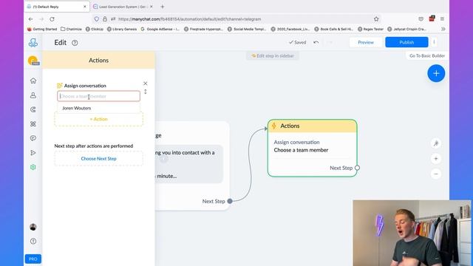Open the Library Genesis bookmark

tap(122, 29)
